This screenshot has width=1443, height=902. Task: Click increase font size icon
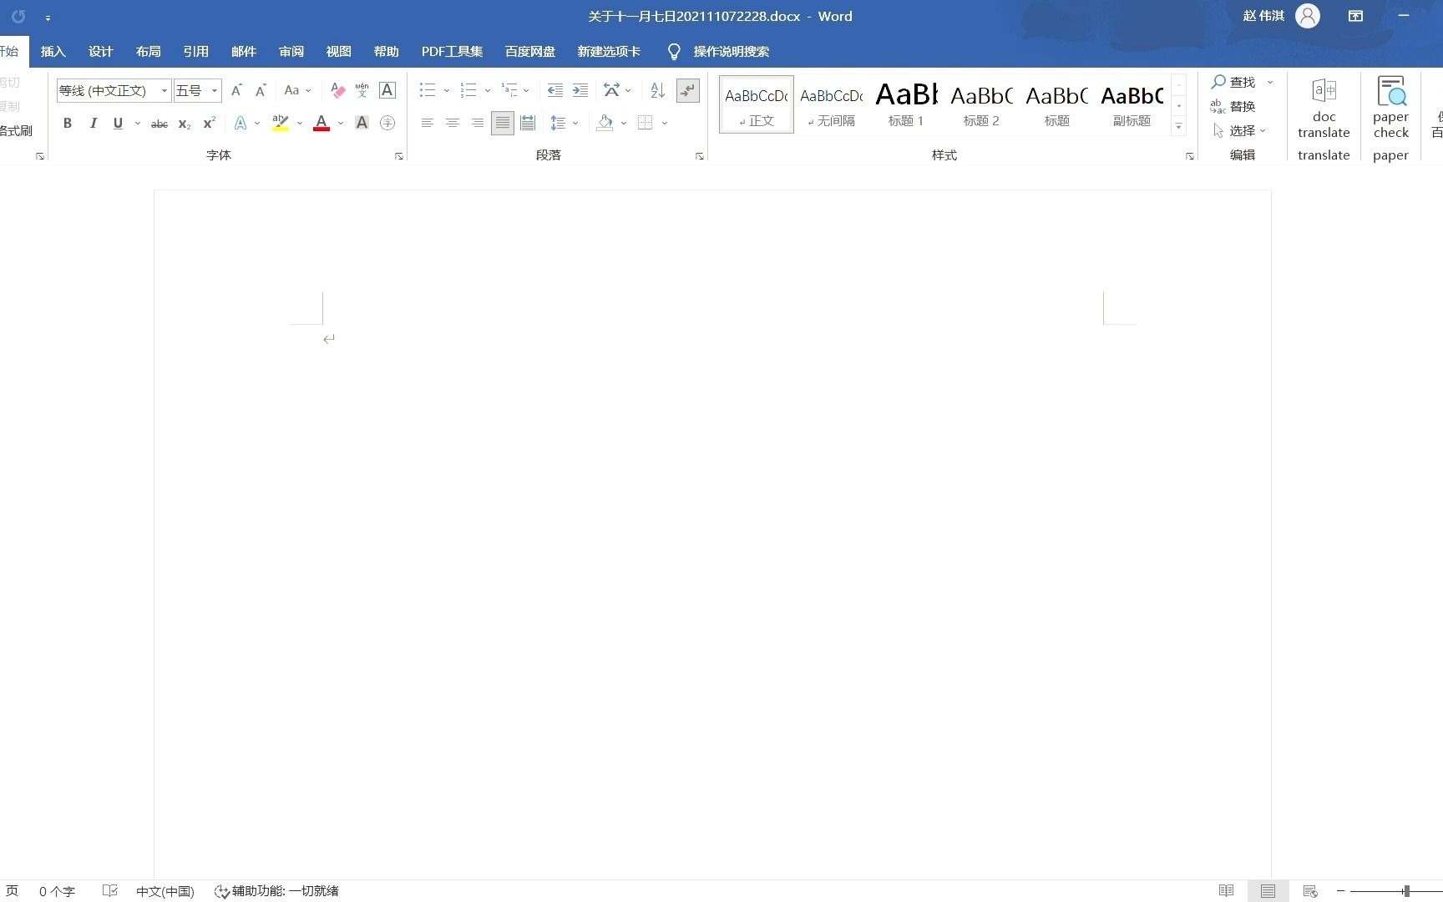coord(236,90)
